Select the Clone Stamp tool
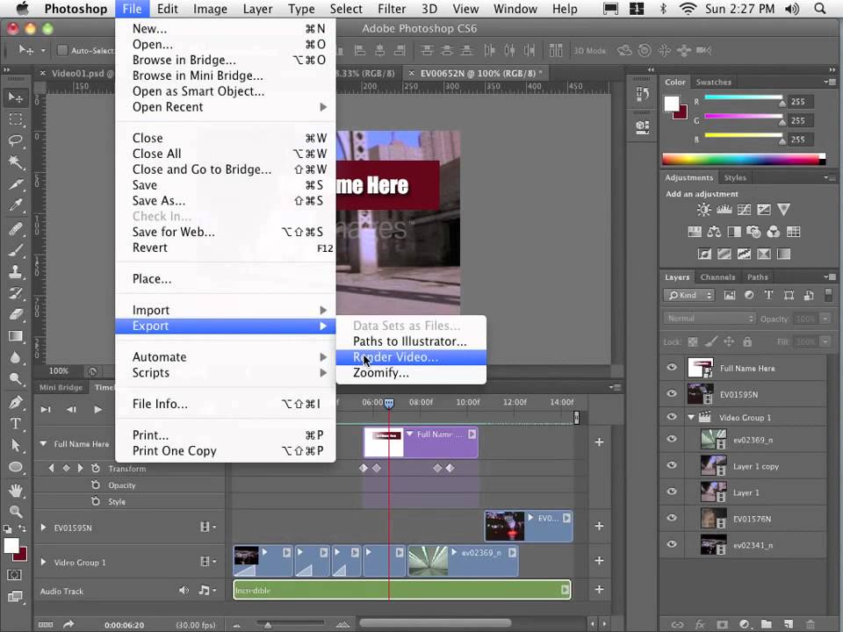Screen dimensions: 843x632 point(16,271)
